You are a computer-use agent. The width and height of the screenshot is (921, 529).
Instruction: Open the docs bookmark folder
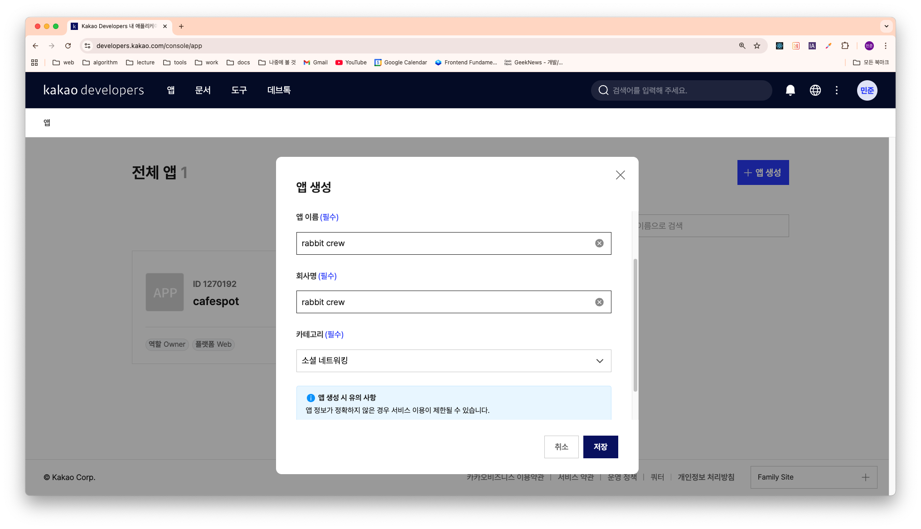pyautogui.click(x=238, y=63)
